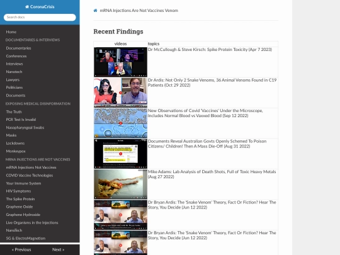The image size is (340, 255).
Task: Go to the Previous page
Action: pos(21,249)
